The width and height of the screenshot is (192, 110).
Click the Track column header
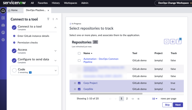(x=174, y=53)
